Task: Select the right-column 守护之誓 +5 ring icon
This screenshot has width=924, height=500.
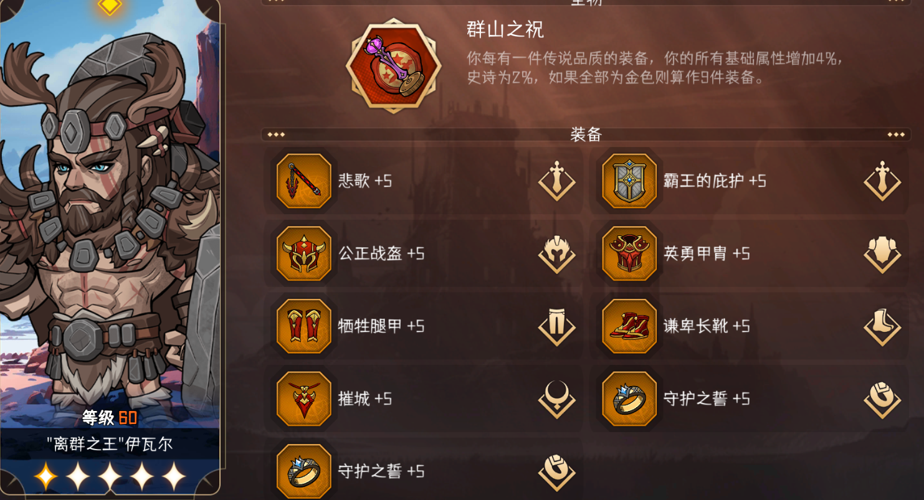Action: (629, 399)
